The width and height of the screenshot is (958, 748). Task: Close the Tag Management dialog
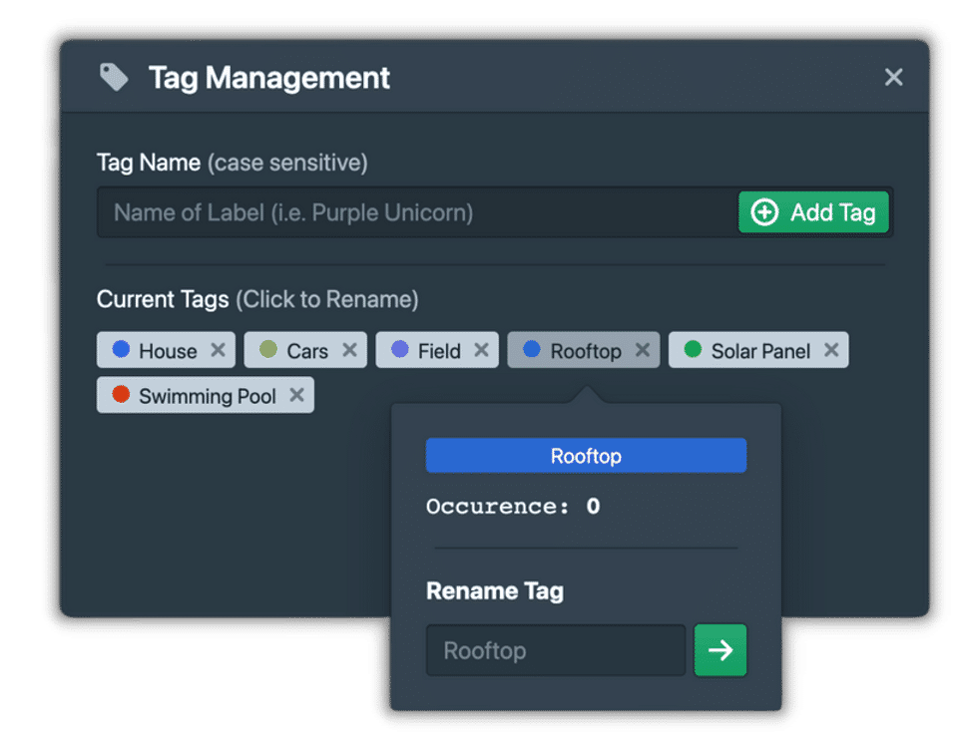tap(893, 77)
